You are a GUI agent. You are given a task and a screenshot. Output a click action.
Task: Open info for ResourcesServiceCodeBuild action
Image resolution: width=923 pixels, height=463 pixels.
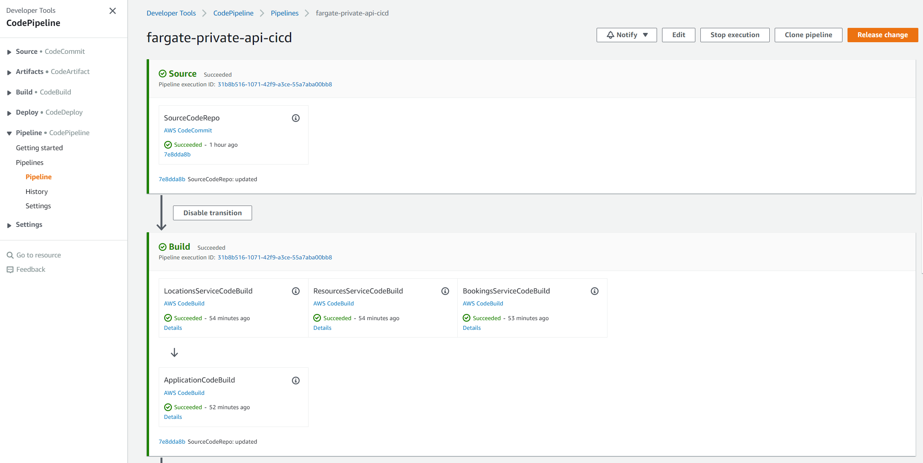445,291
